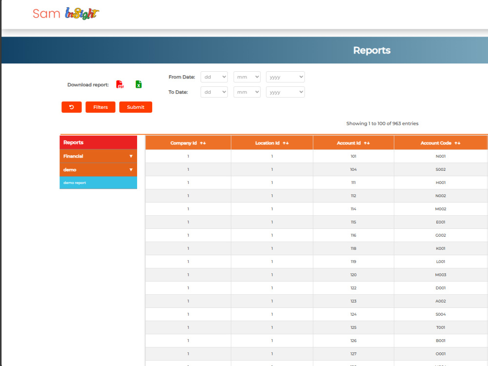Download report as PDF icon
The width and height of the screenshot is (488, 366).
coord(120,84)
